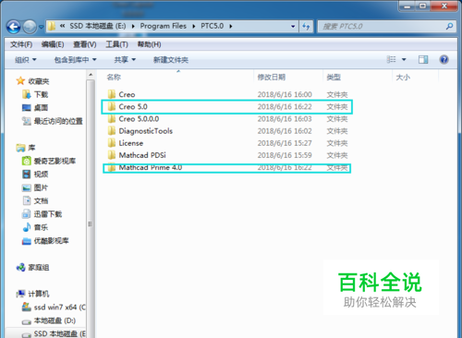Click the date 2018/6/16 15:27
This screenshot has width=462, height=338.
point(285,143)
